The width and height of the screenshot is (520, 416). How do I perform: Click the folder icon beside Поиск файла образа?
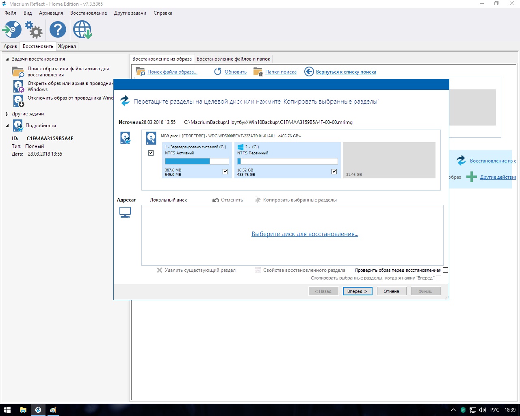tap(140, 72)
